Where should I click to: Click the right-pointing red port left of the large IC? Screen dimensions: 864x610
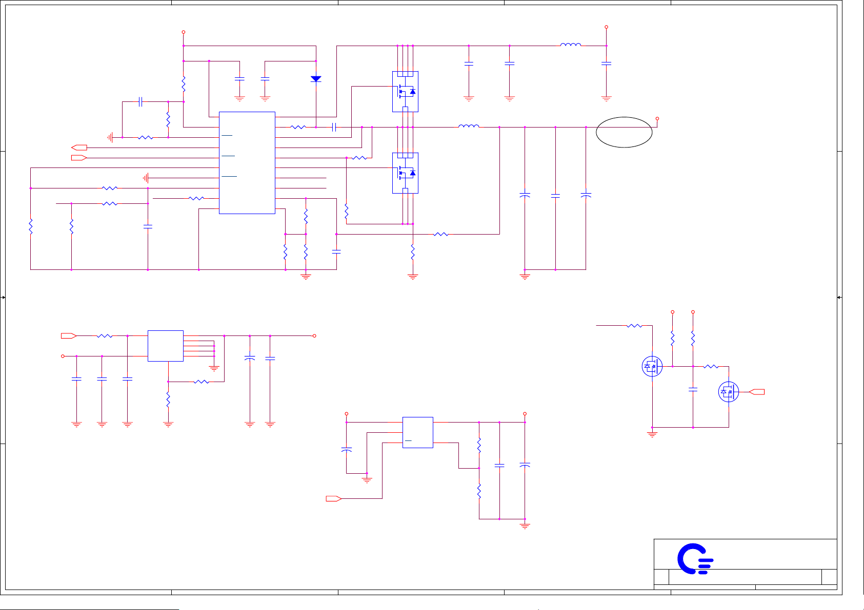pos(79,158)
